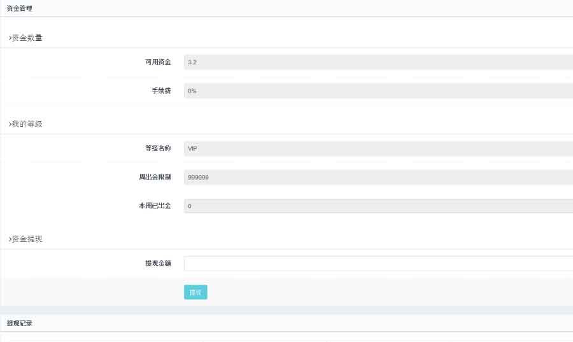Select the 等级名称 label
Image resolution: width=573 pixels, height=342 pixels.
[158, 148]
